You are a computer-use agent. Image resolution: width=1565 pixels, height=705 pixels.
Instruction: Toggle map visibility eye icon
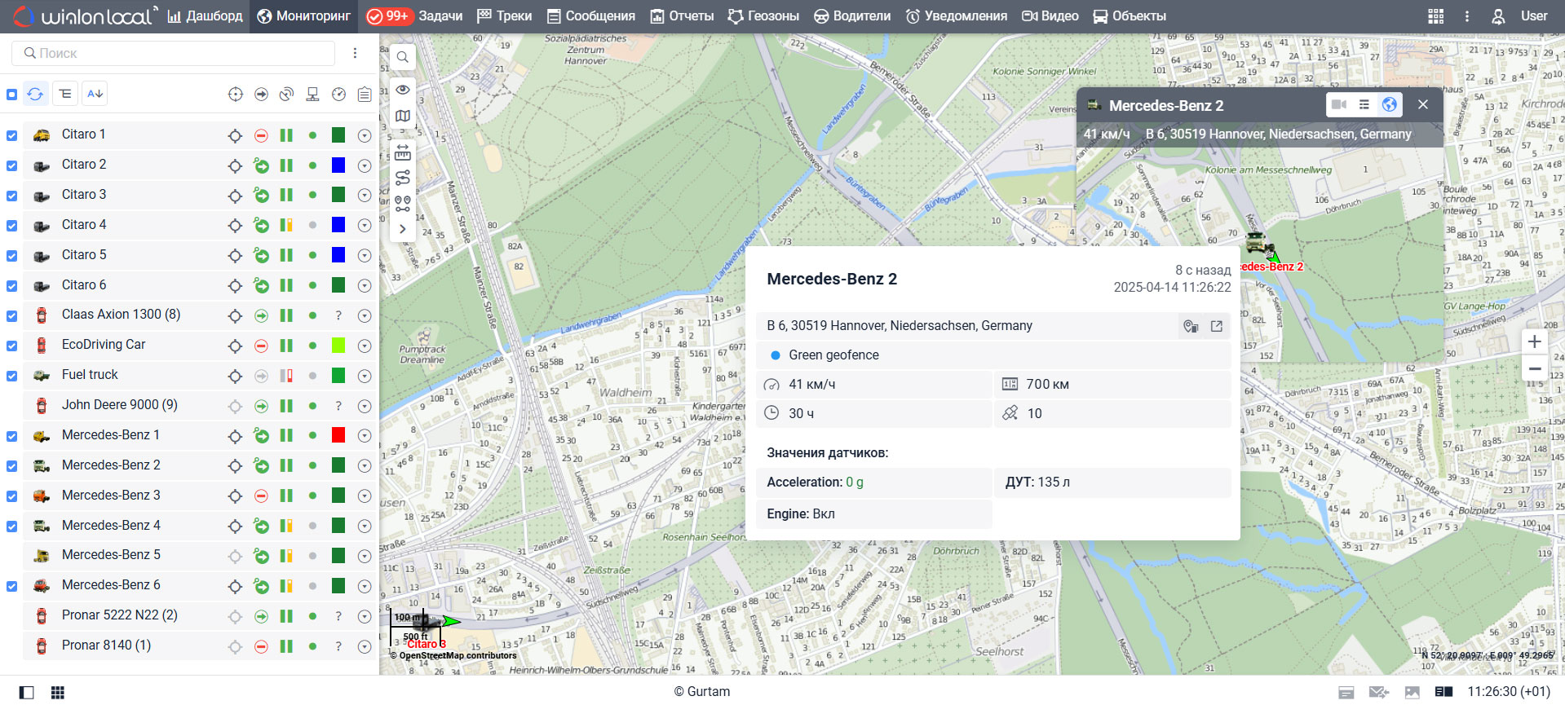click(x=403, y=89)
